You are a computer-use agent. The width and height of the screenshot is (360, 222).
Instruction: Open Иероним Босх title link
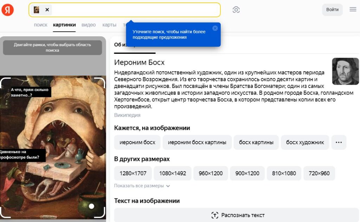139,62
